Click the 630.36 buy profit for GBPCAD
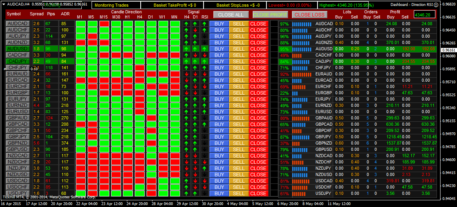457x207 pixels. [x=393, y=124]
